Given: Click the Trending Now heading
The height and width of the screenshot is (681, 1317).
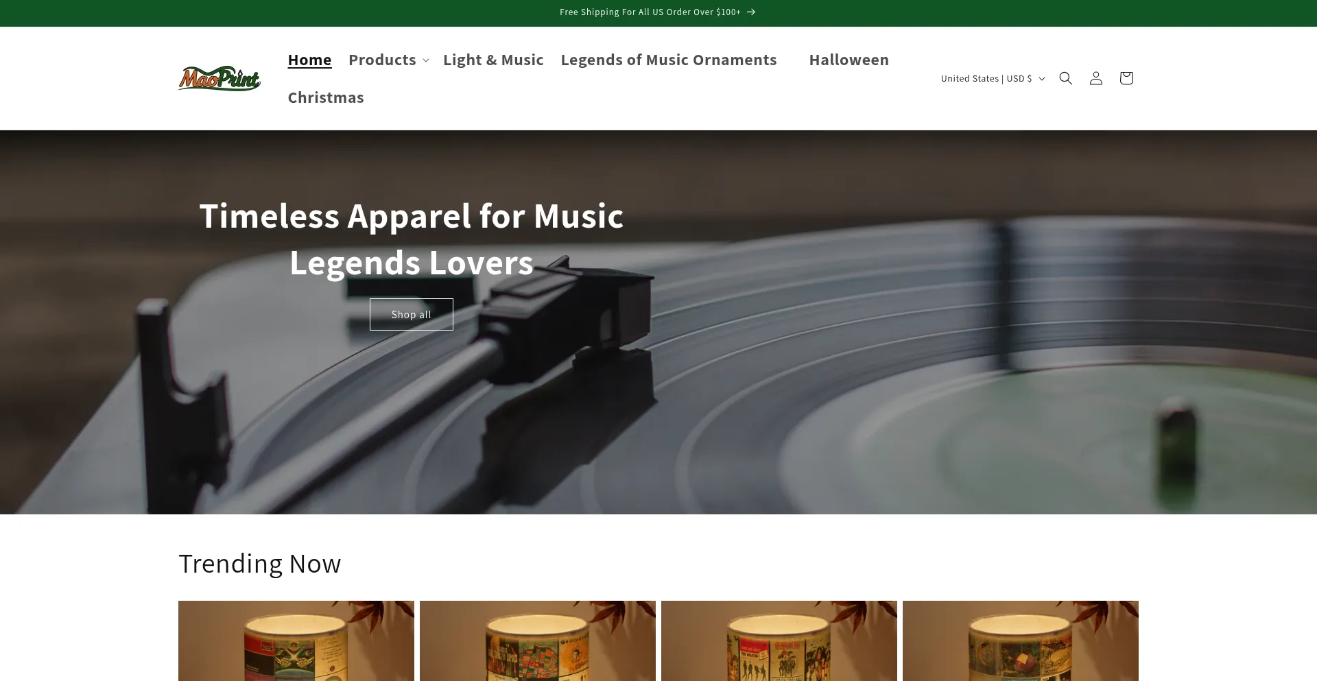Looking at the screenshot, I should (x=260, y=564).
